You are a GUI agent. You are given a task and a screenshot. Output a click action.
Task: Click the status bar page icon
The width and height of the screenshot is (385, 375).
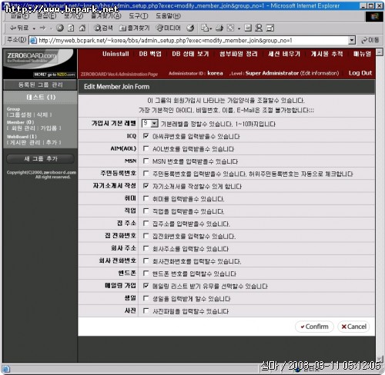[6, 369]
